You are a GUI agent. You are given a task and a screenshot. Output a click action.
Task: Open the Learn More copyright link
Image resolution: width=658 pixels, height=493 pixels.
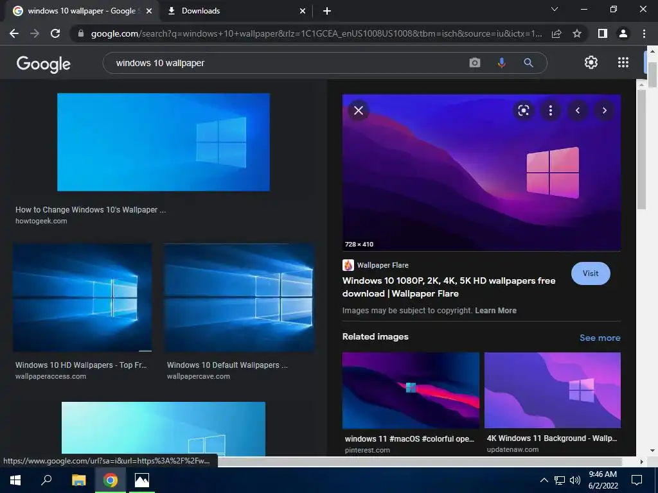click(x=495, y=311)
